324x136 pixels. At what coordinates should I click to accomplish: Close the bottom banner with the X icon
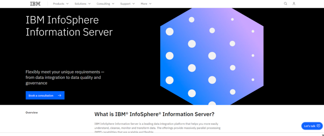click(322, 135)
